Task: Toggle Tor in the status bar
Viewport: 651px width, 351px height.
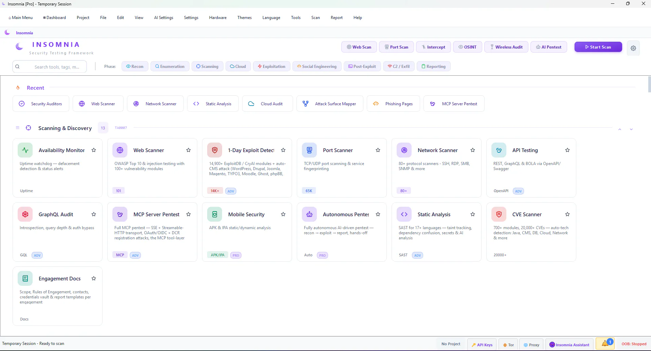Action: tap(508, 345)
